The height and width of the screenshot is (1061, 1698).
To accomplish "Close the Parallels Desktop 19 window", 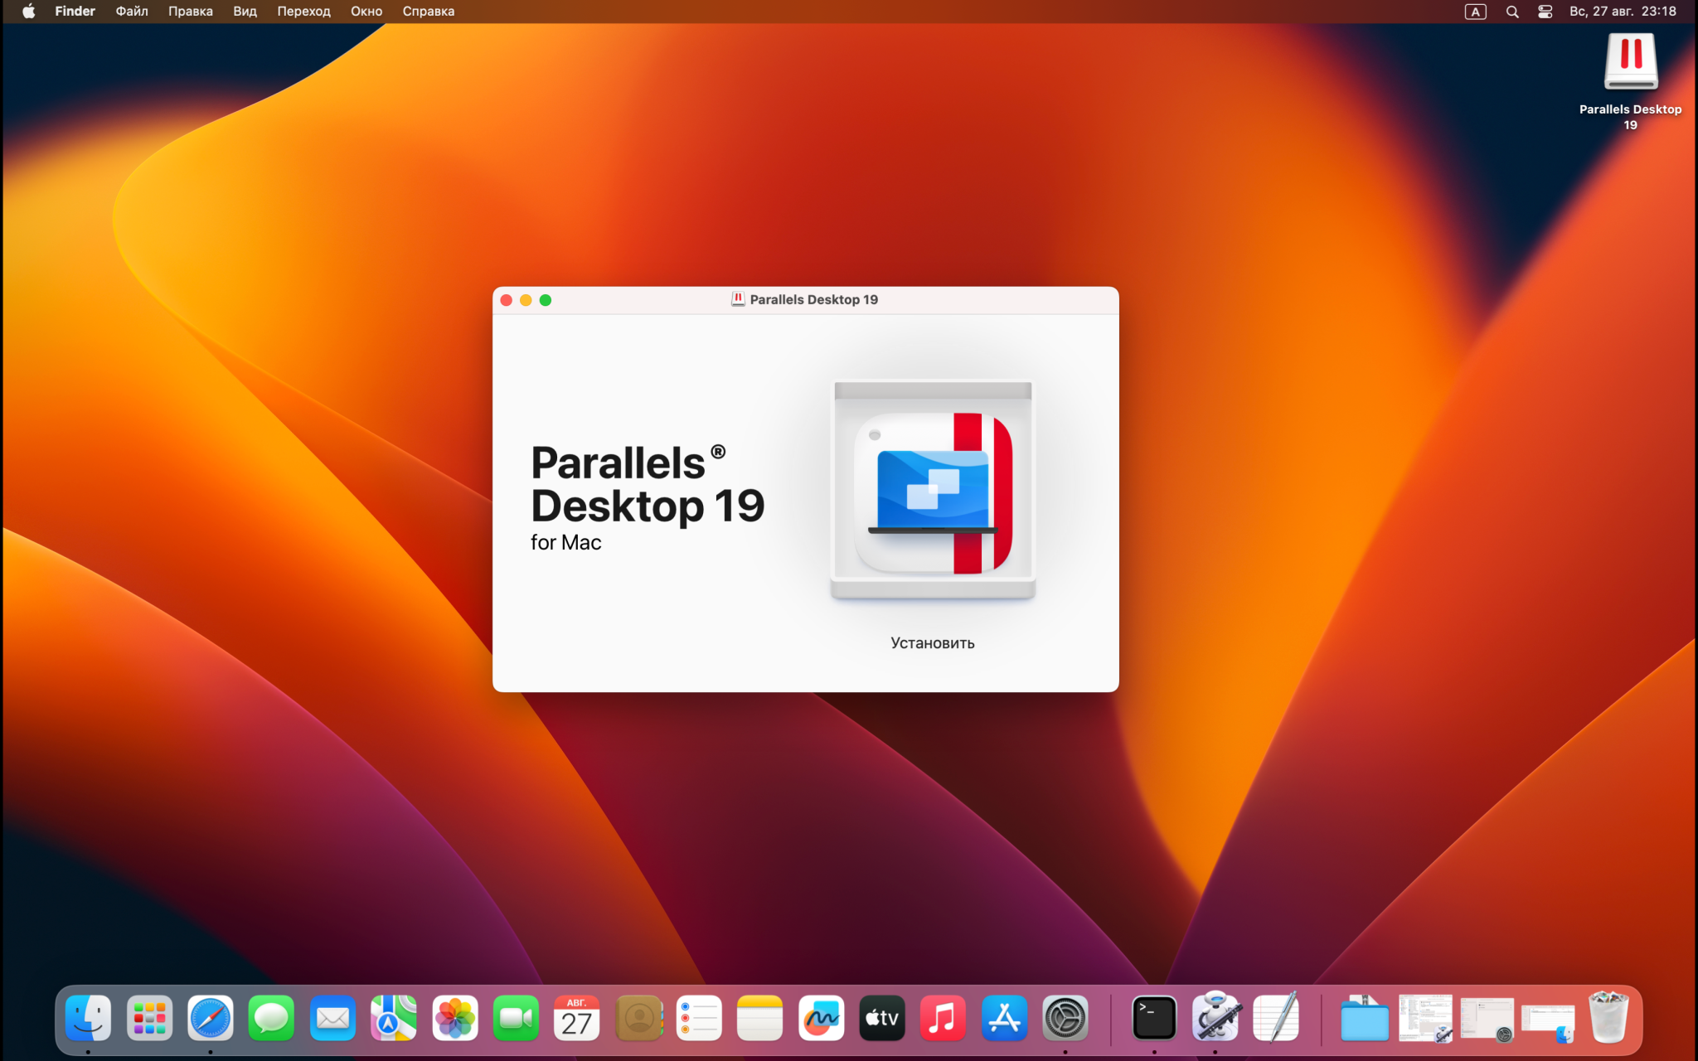I will pos(507,300).
